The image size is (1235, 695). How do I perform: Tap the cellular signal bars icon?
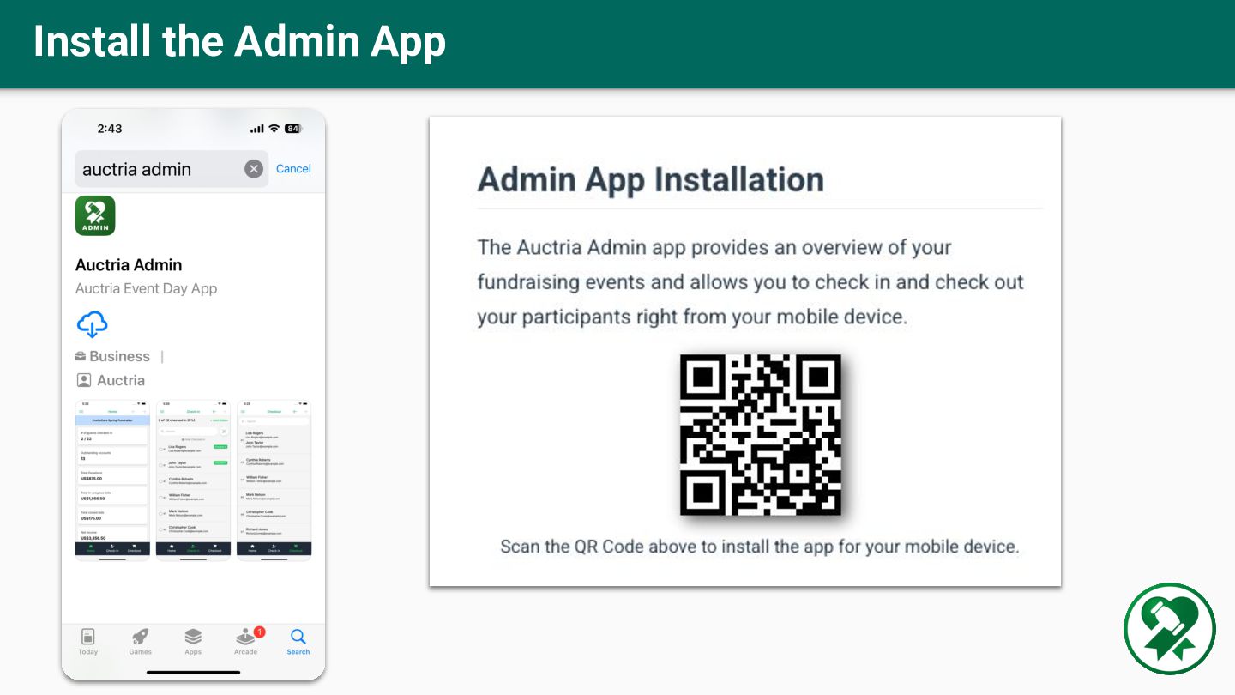[256, 129]
